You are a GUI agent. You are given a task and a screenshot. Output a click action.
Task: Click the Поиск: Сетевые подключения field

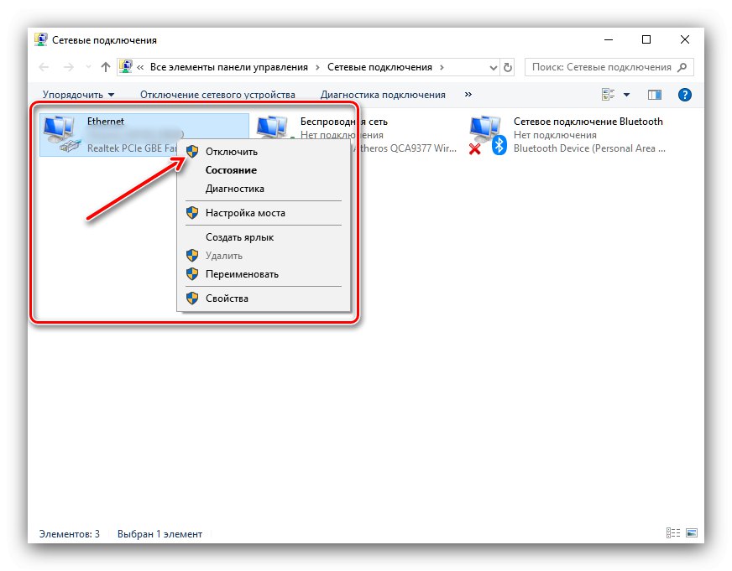[x=609, y=67]
